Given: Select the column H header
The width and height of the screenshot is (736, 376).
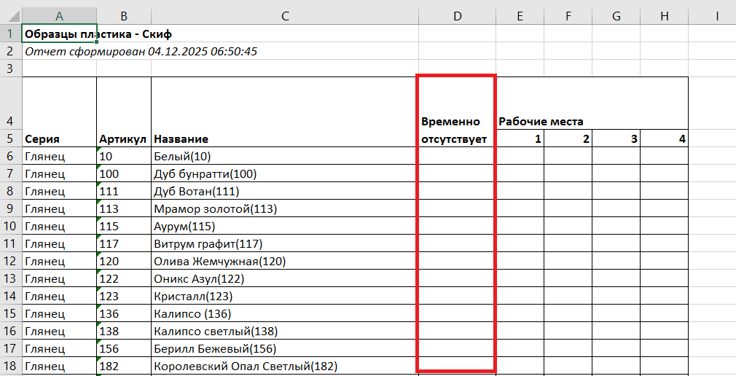Looking at the screenshot, I should (664, 16).
